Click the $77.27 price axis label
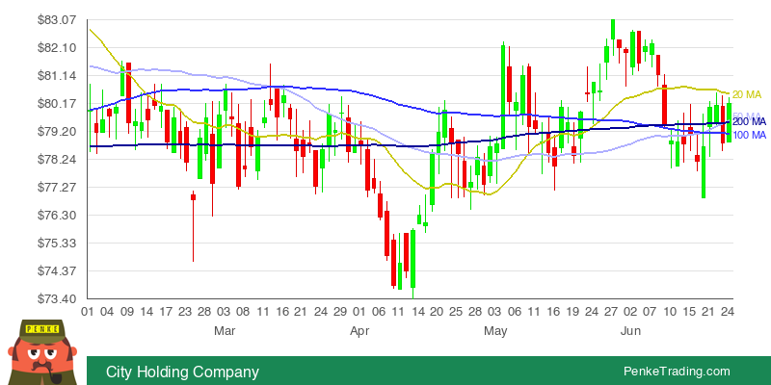771x385 pixels. (x=57, y=188)
